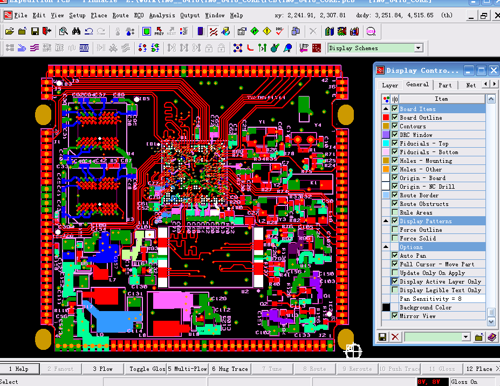The height and width of the screenshot is (386, 500).
Task: Collapse the Options section triangle
Action: [386, 247]
